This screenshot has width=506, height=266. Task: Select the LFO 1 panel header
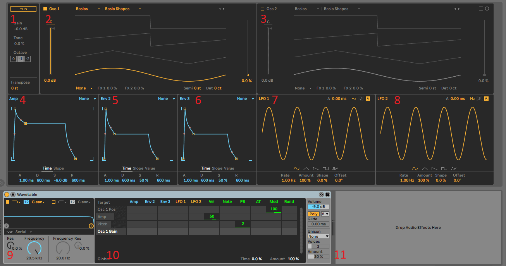click(265, 99)
